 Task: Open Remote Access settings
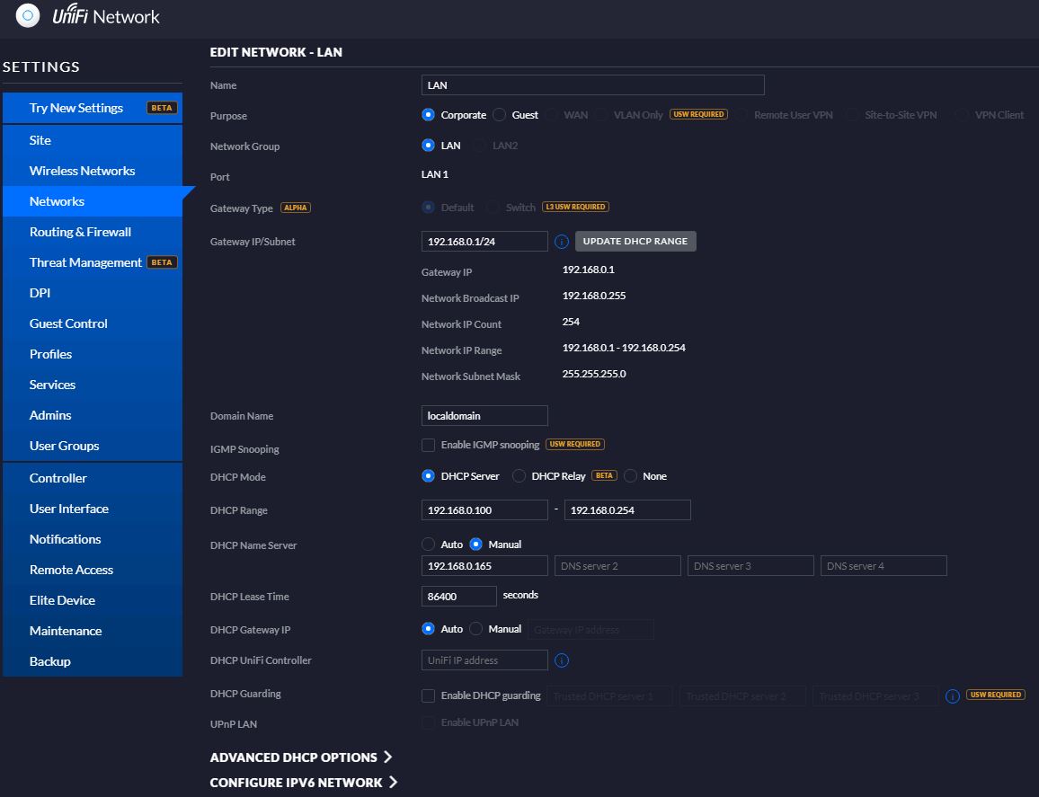click(93, 569)
